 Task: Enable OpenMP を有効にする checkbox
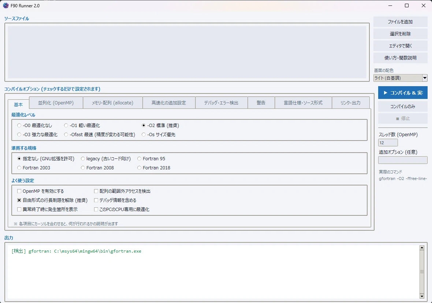coord(41,191)
